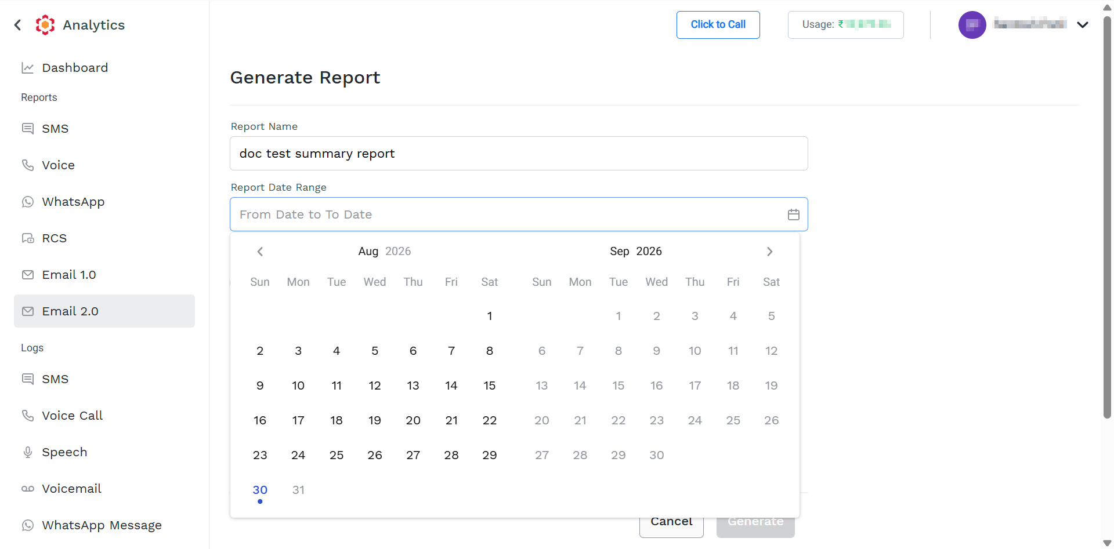The width and height of the screenshot is (1114, 549).
Task: Click the Report Name input field
Action: [519, 154]
